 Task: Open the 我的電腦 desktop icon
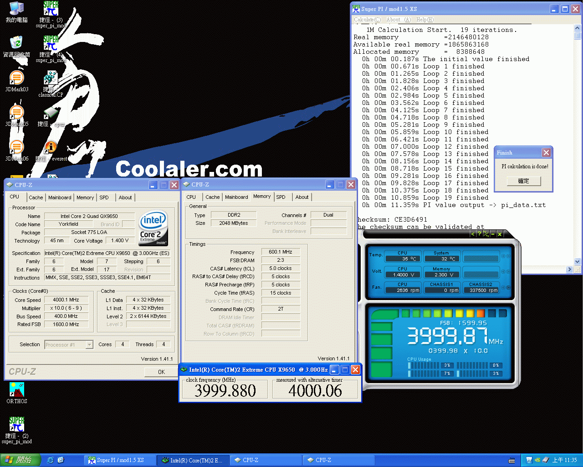pyautogui.click(x=17, y=12)
